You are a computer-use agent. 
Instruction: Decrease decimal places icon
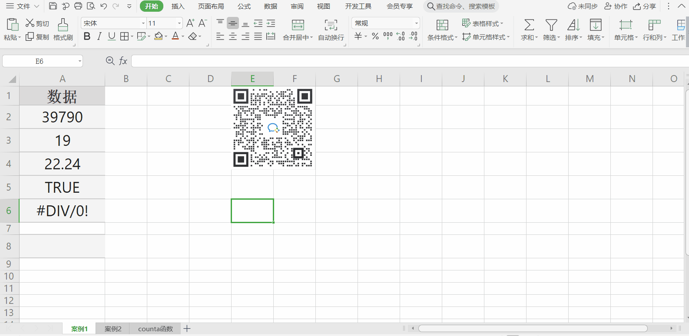click(413, 36)
